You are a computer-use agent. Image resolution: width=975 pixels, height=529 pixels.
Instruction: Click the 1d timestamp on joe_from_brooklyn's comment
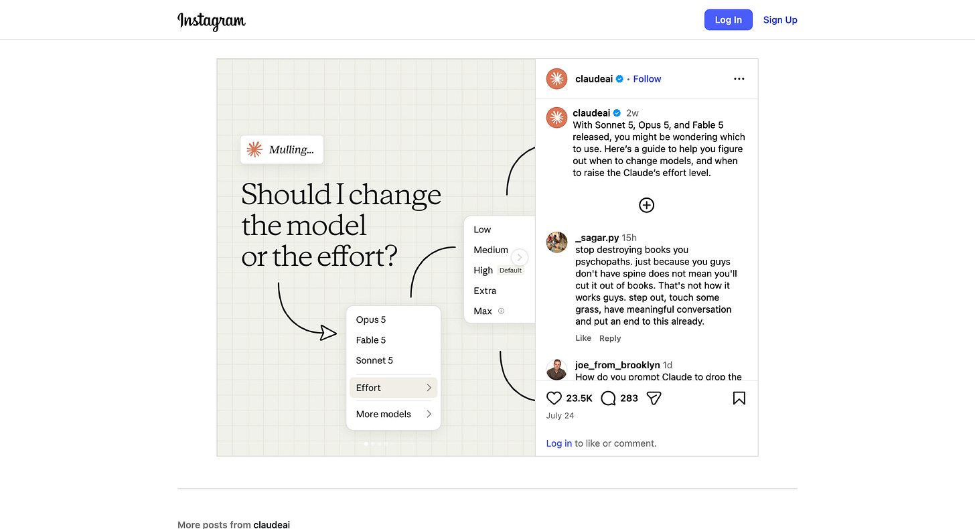[668, 365]
